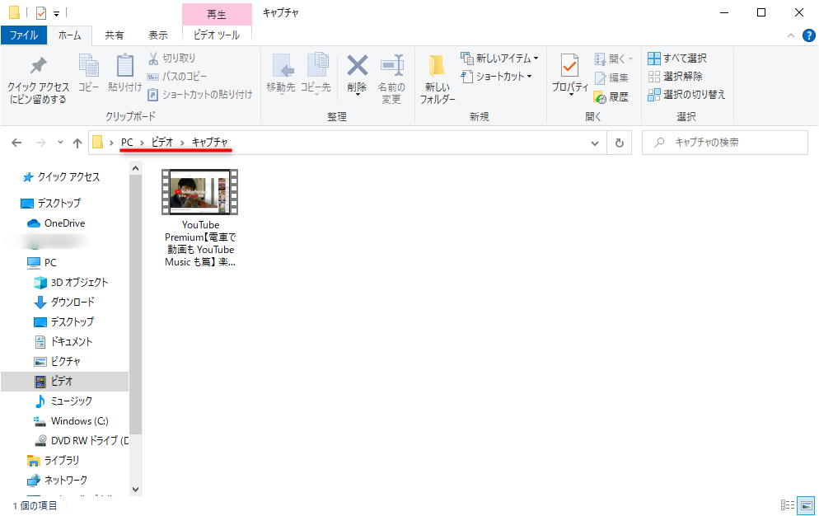Open the ファイル (File) menu
The image size is (819, 516).
pos(24,35)
